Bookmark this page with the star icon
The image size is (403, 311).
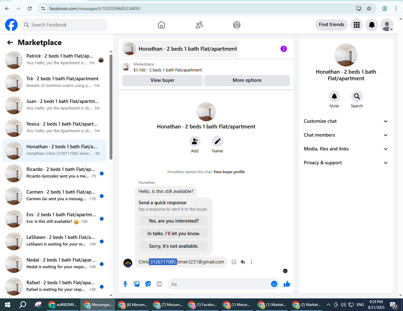click(369, 8)
